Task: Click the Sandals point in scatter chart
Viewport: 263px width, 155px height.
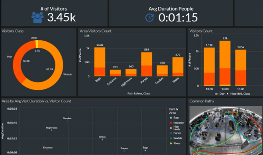Action: pos(67,121)
